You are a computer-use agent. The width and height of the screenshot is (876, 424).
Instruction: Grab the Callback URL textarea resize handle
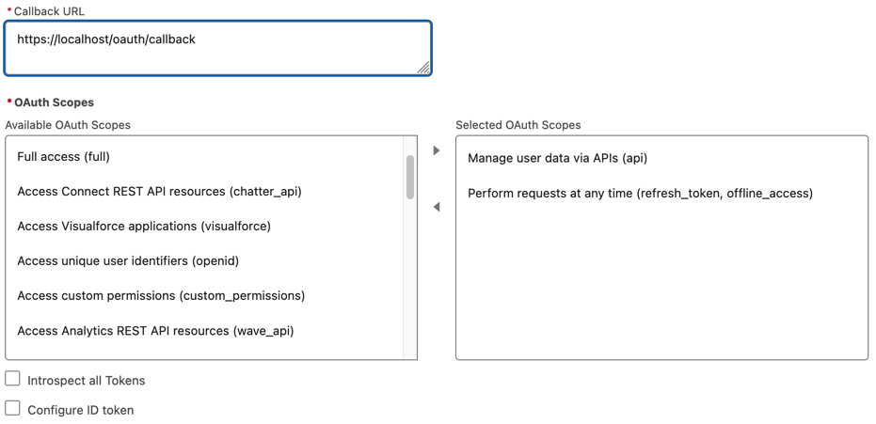(x=423, y=67)
